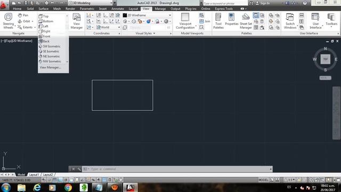Image resolution: width=341 pixels, height=192 pixels.
Task: Toggle MODEL space button in status bar
Action: pos(263,180)
